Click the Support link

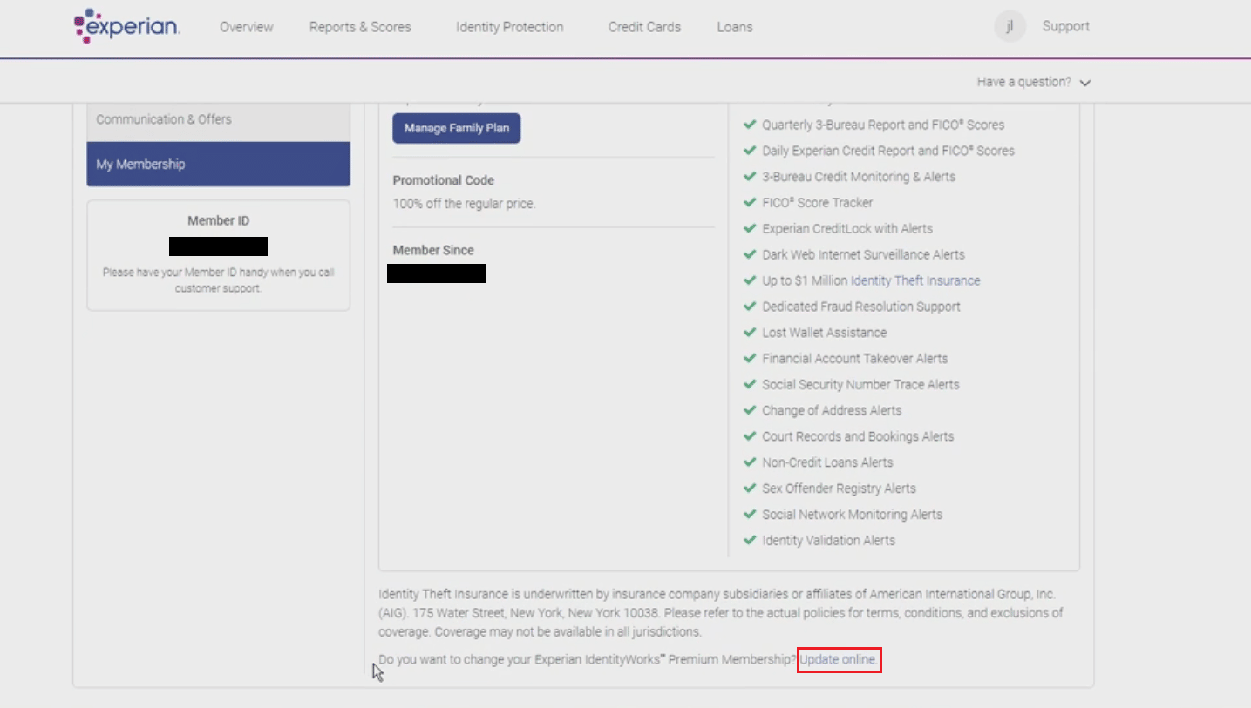click(x=1066, y=26)
